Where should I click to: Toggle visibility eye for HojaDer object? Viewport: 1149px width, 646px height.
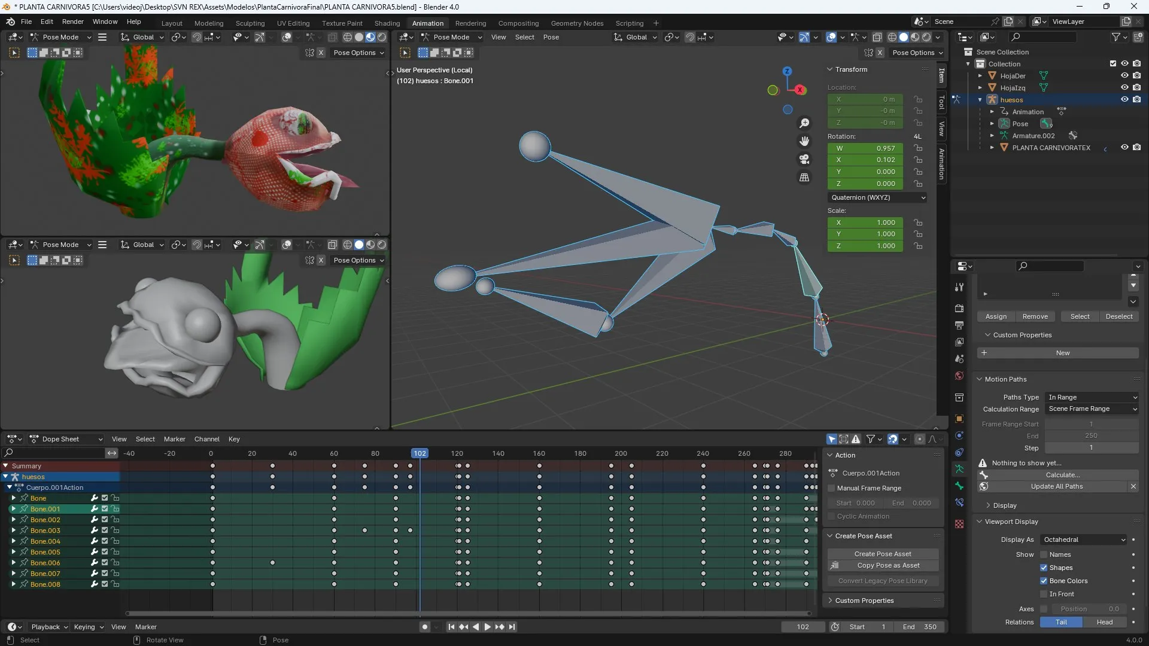[x=1124, y=76]
